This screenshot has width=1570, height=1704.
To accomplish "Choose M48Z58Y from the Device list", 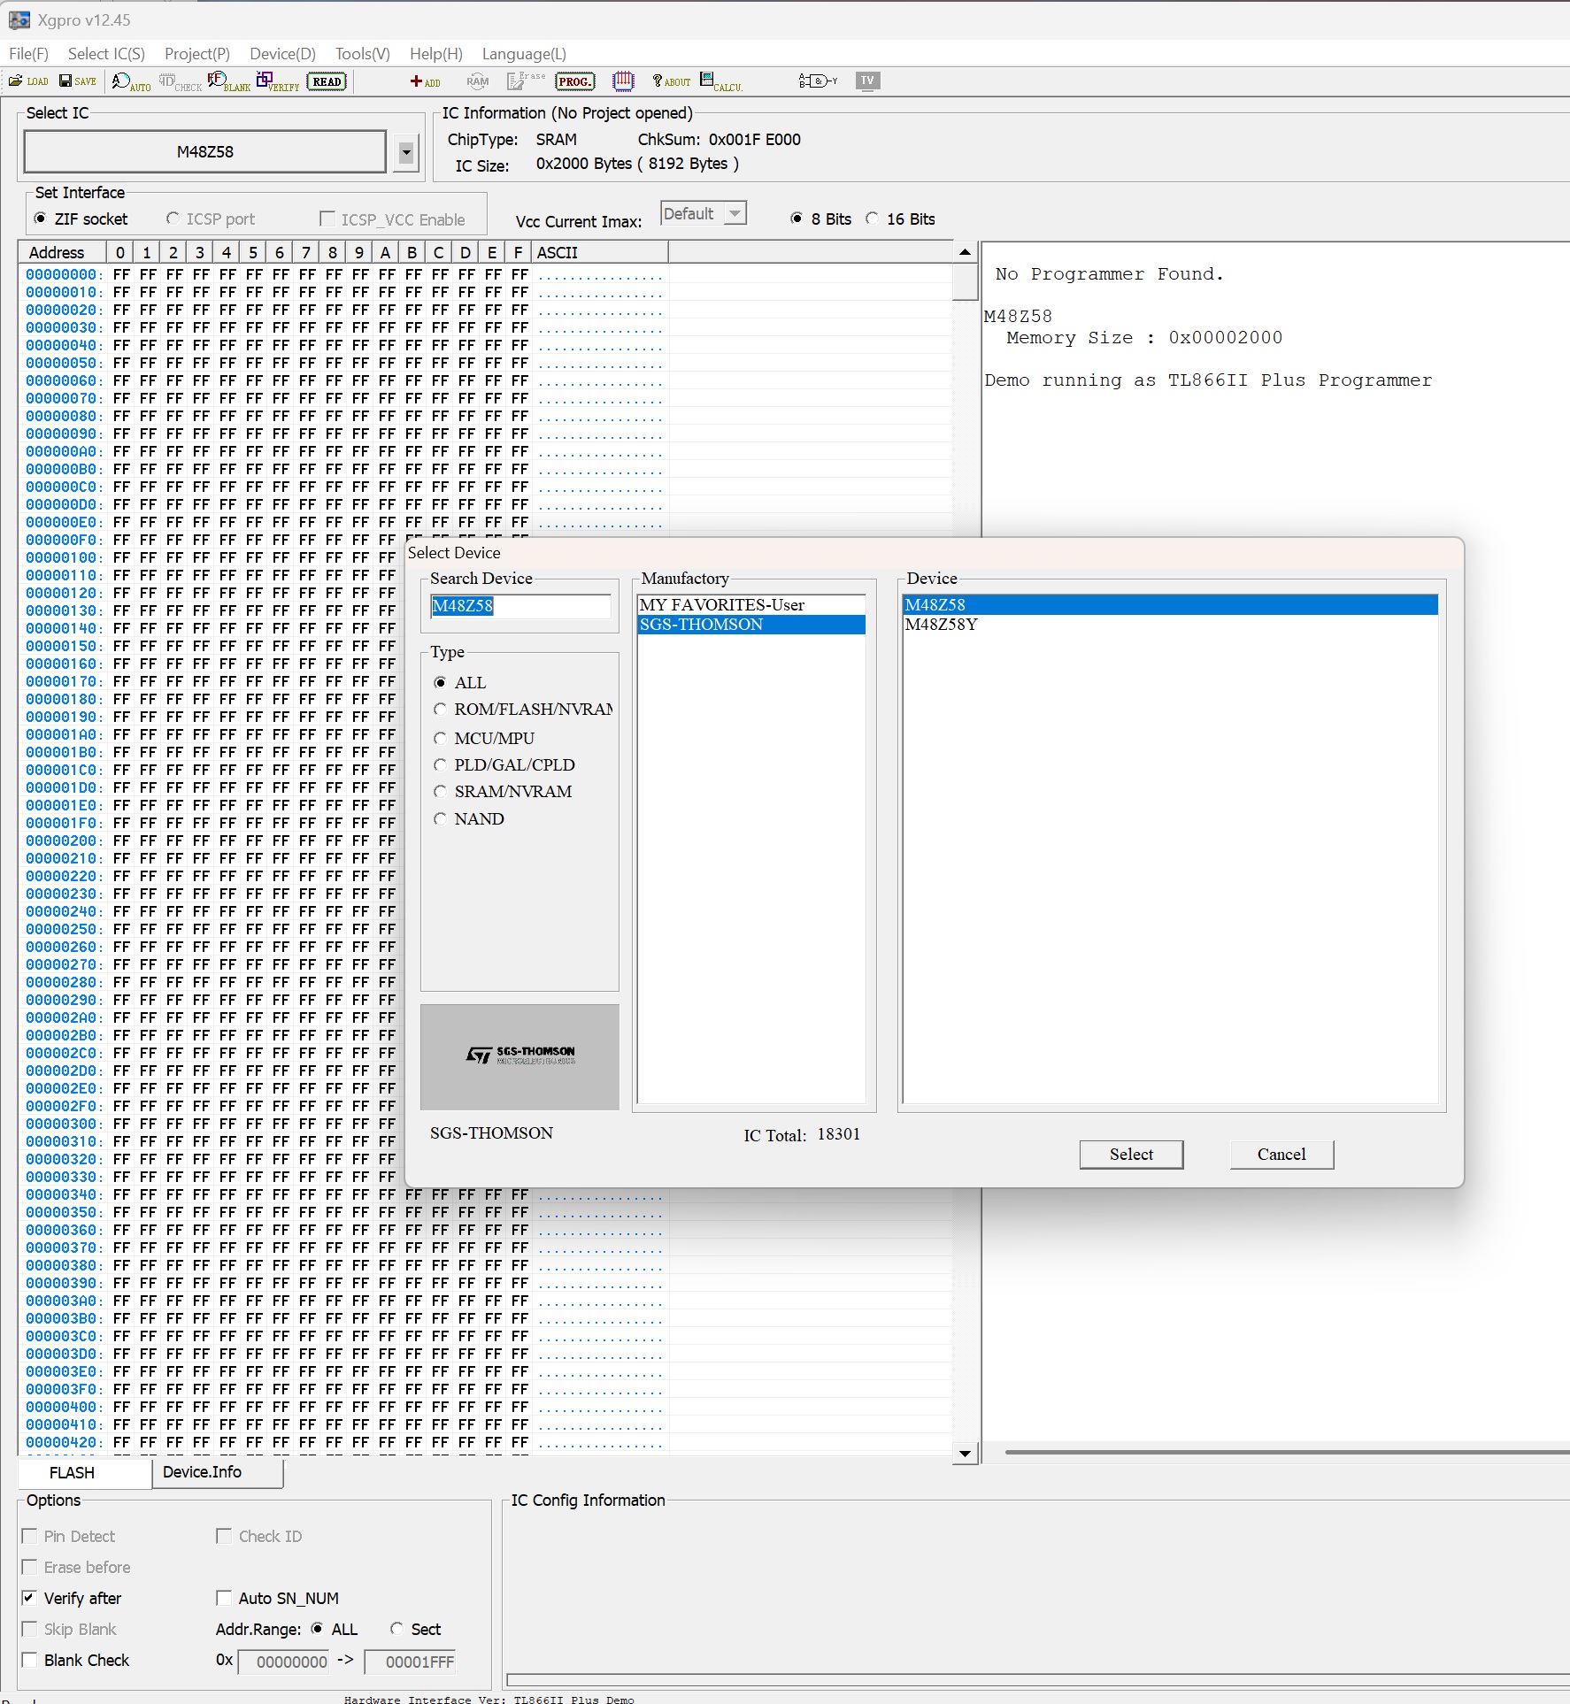I will [941, 625].
